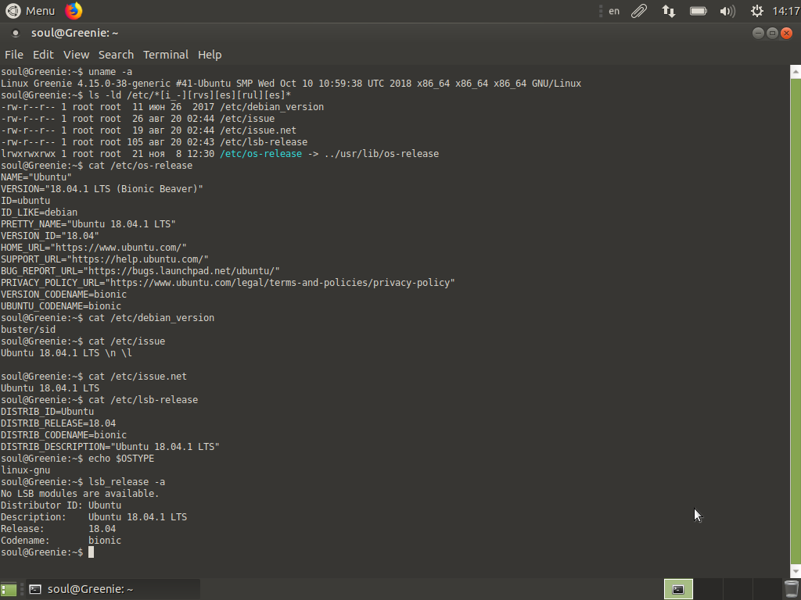
Task: Click the 'PRETTY_NAME="Ubuntu 18.04.1 LTS"' line
Action: click(88, 224)
